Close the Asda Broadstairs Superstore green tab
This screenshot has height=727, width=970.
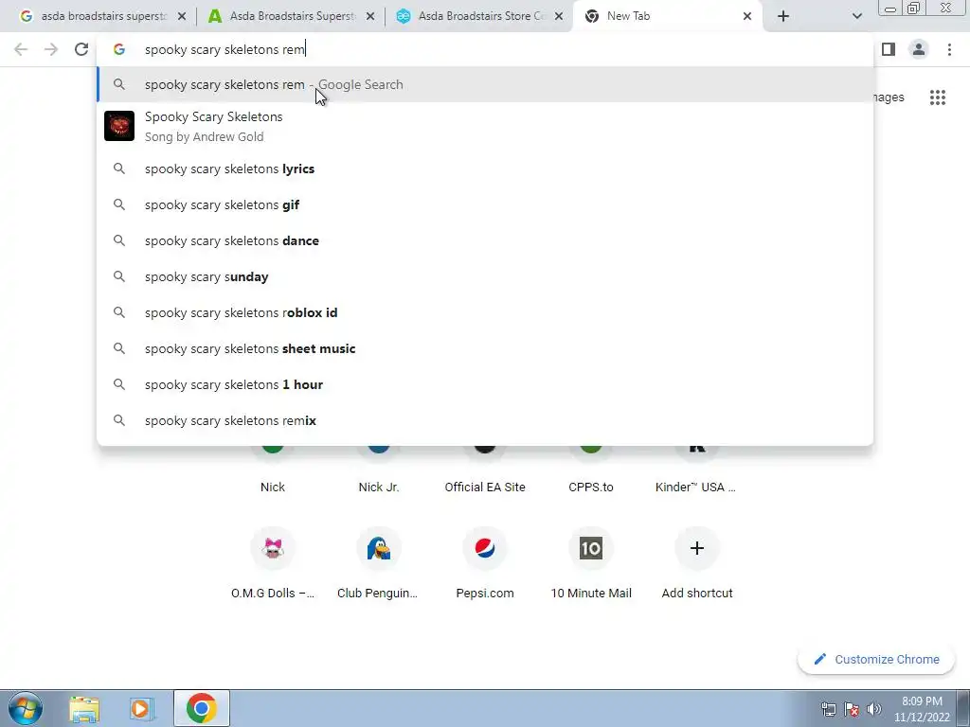[x=370, y=16]
